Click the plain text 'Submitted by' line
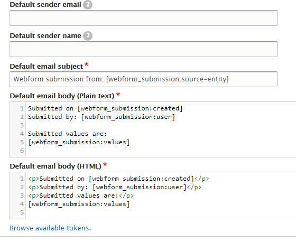The width and height of the screenshot is (296, 242). [101, 117]
